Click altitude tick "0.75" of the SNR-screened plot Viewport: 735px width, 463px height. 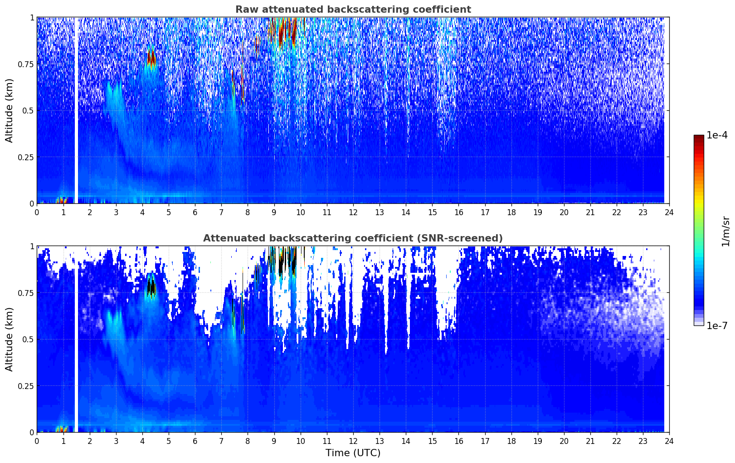25,293
